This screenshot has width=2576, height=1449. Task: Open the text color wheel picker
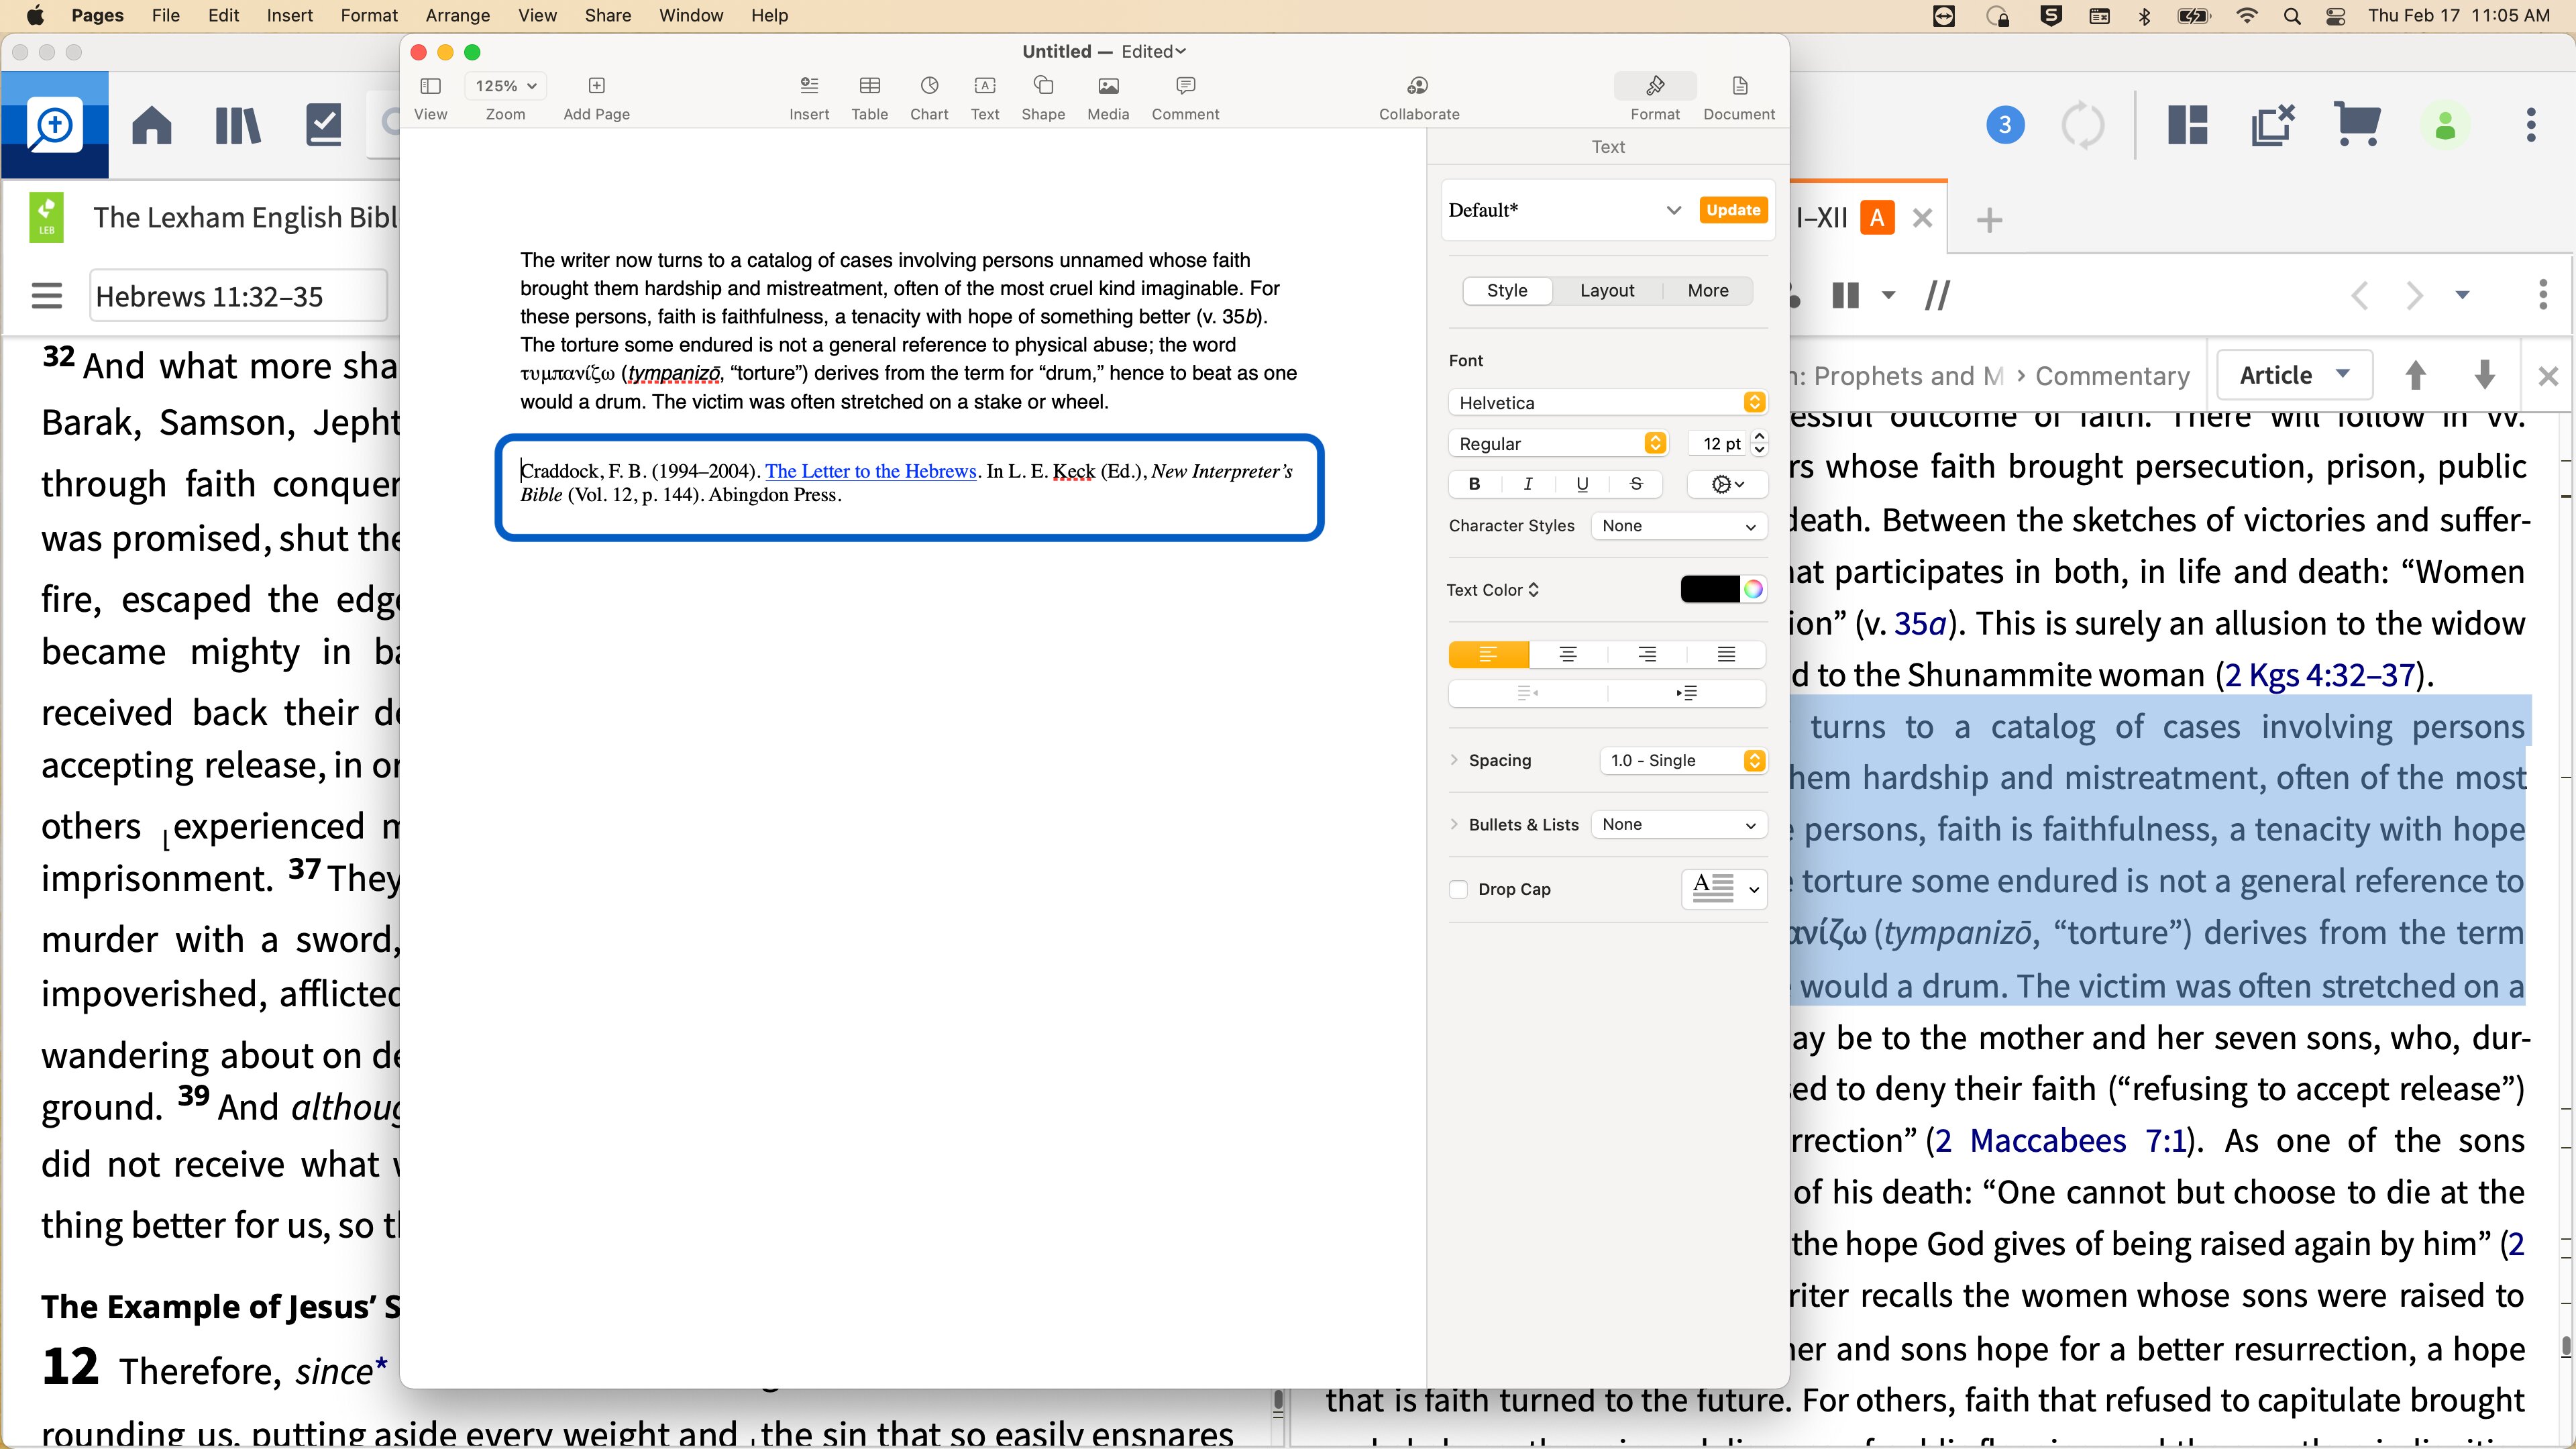click(1753, 590)
